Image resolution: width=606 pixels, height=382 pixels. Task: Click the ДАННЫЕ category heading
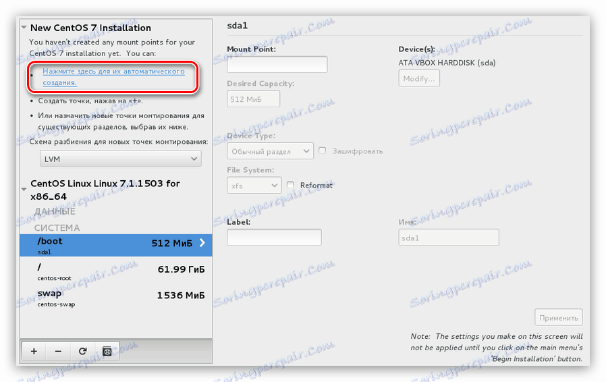[x=55, y=211]
